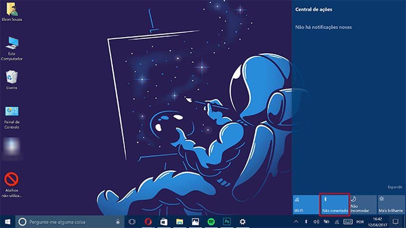
Task: Click the Cortana circle icon
Action: [x=22, y=222]
